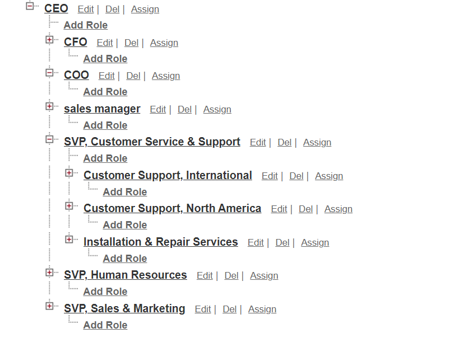
Task: Open the Installation & Repair Services role
Action: pyautogui.click(x=160, y=242)
